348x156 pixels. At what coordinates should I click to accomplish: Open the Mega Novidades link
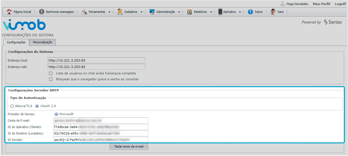coord(297,4)
